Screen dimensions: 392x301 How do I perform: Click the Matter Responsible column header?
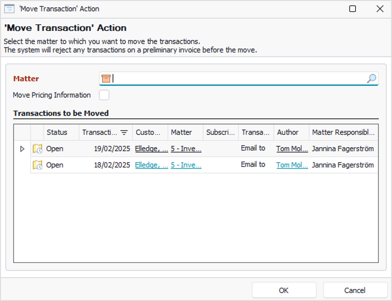pos(343,132)
